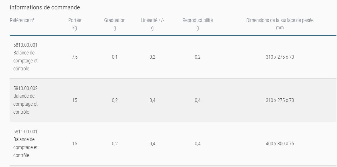This screenshot has width=337, height=167.
Task: Select the "Référence n°" column header
Action: tap(22, 20)
